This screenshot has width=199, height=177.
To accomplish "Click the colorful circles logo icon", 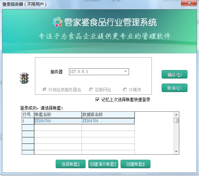I will 58,22.
